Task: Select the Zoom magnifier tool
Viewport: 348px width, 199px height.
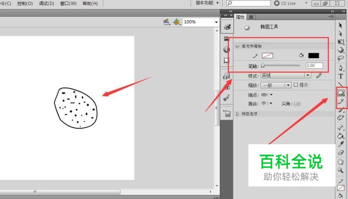Action: [340, 170]
